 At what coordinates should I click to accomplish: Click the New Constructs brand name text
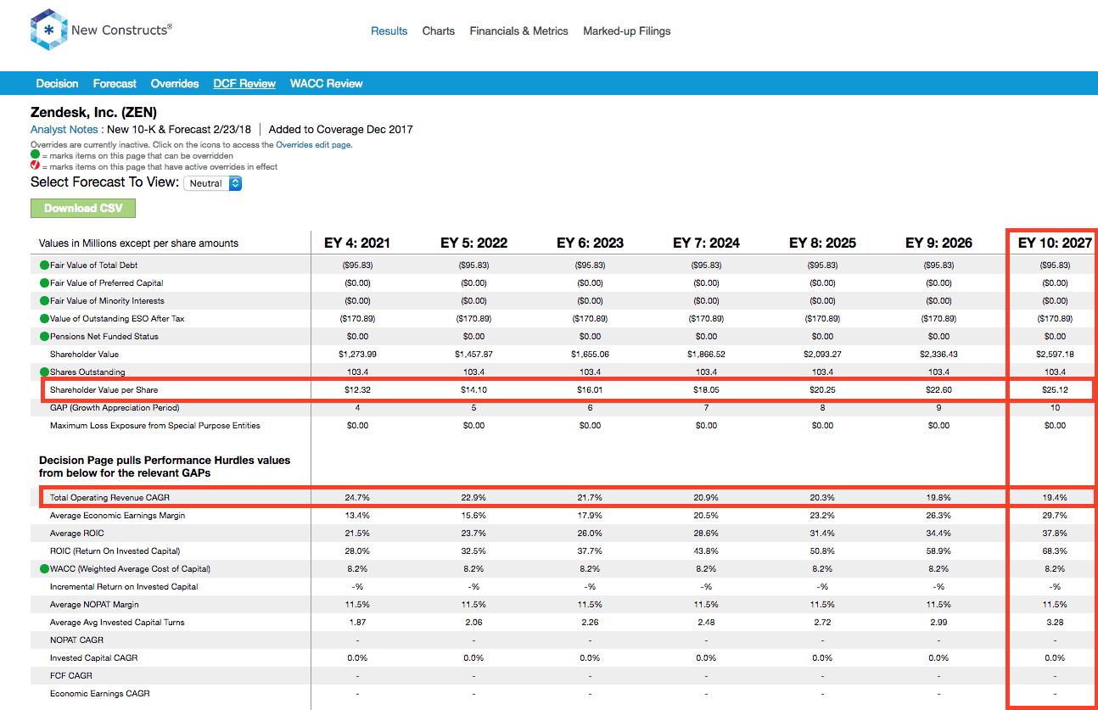[121, 30]
